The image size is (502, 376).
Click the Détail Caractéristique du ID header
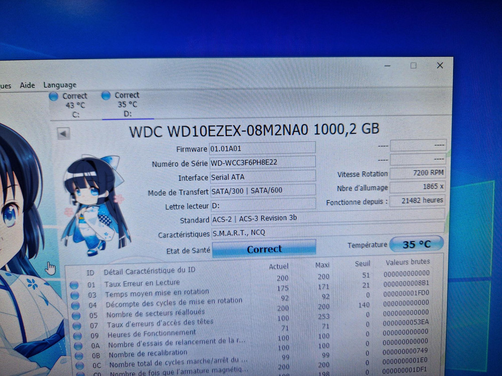tap(149, 271)
